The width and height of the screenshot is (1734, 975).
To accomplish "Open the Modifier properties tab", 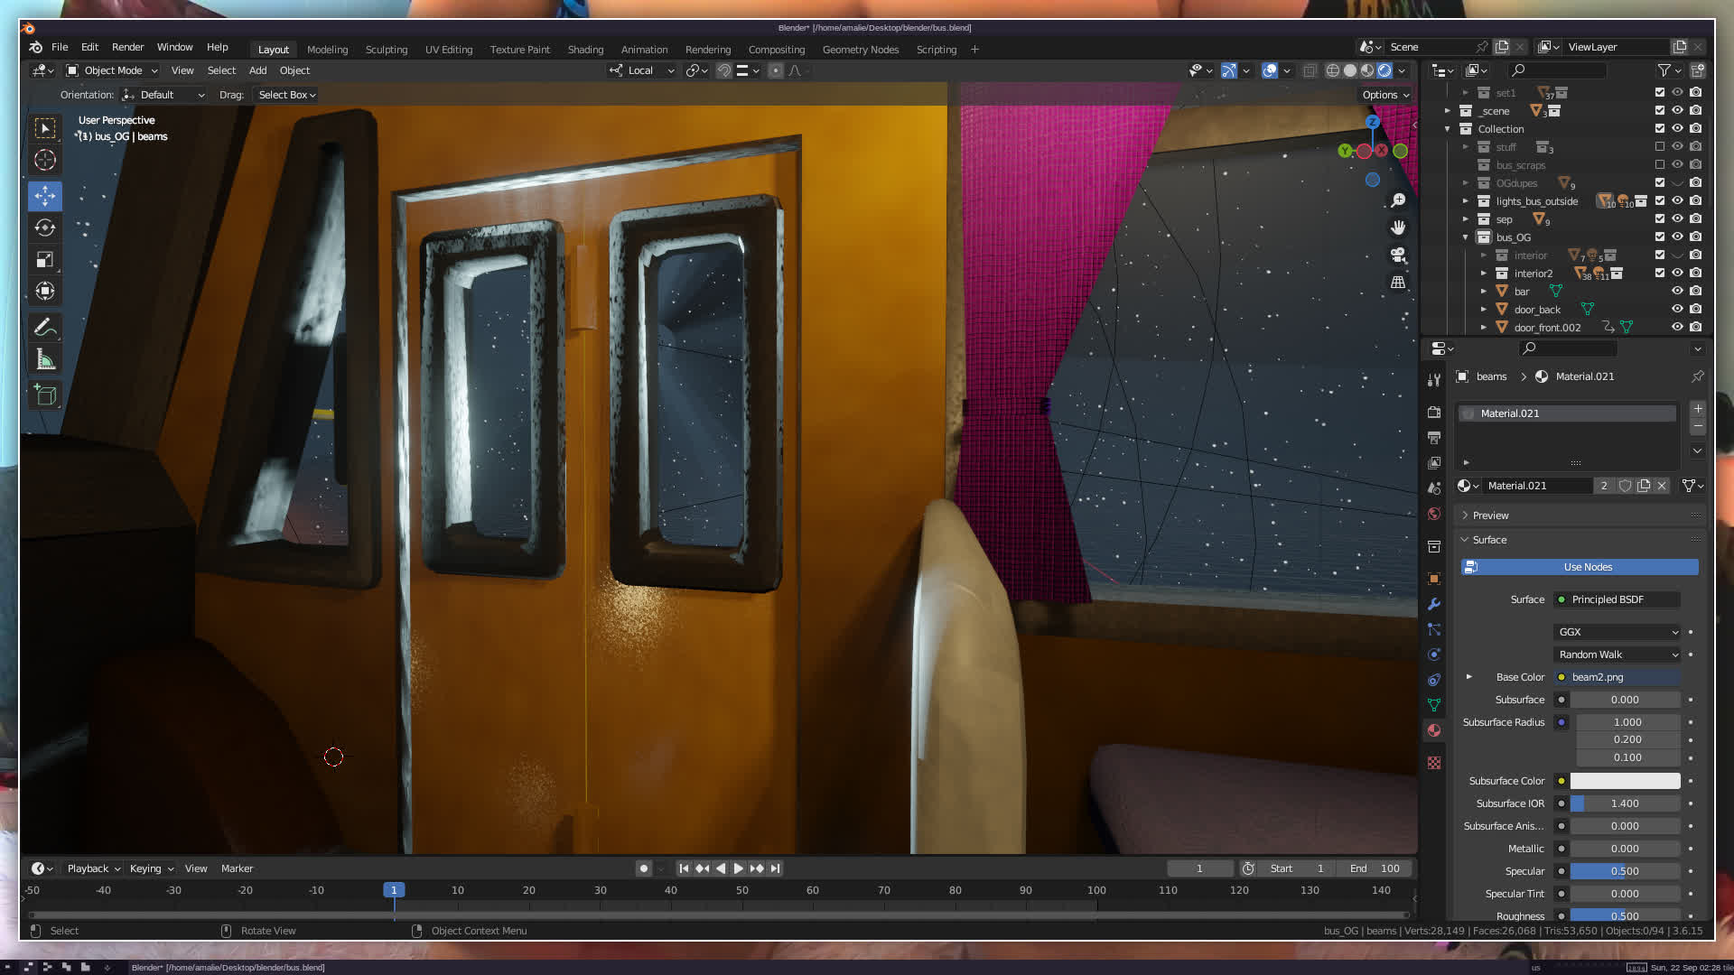I will coord(1434,604).
